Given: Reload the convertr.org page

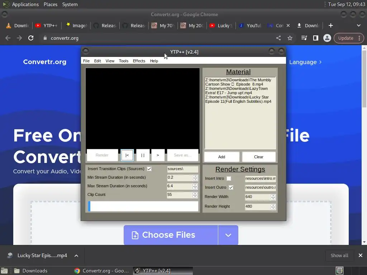Looking at the screenshot, I should click(x=31, y=38).
